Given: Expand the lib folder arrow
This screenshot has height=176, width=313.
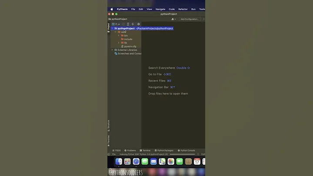Looking at the screenshot, I should pyautogui.click(x=119, y=43).
